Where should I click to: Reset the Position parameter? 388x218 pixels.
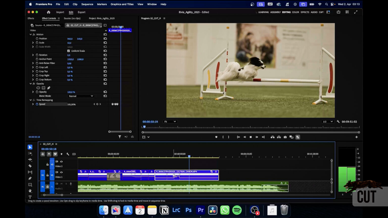(105, 39)
